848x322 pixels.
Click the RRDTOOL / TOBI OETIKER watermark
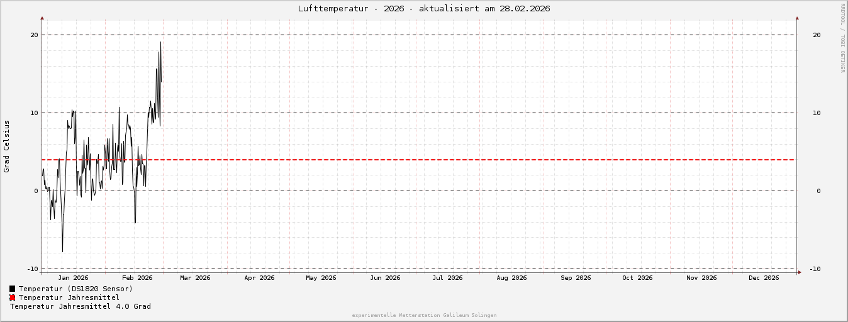842,38
